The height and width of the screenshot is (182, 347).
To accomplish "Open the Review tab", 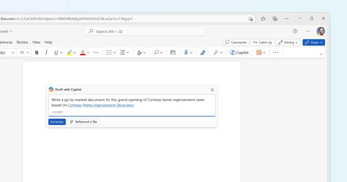I will coord(22,42).
